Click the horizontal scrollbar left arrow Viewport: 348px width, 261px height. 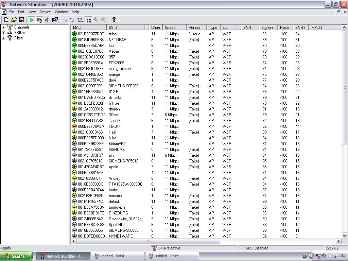pyautogui.click(x=74, y=241)
